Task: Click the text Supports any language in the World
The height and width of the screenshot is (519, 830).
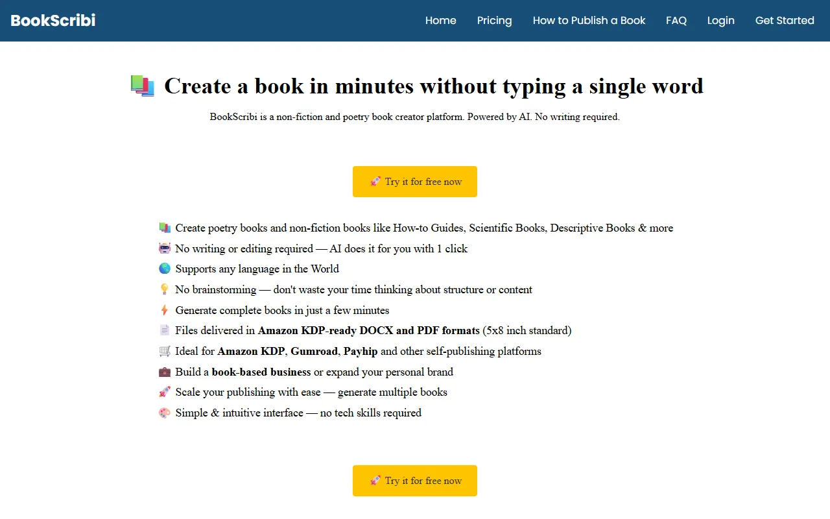Action: pos(257,269)
